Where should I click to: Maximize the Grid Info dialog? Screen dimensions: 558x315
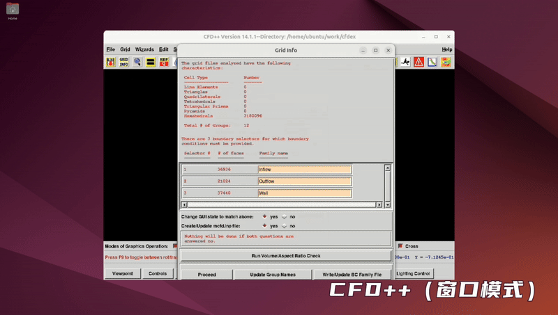pos(375,50)
